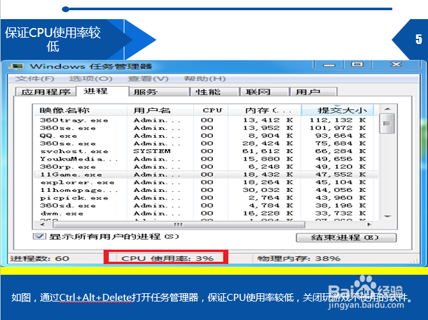This screenshot has width=428, height=320.
Task: Select the 11Game.exe process
Action: (x=206, y=174)
